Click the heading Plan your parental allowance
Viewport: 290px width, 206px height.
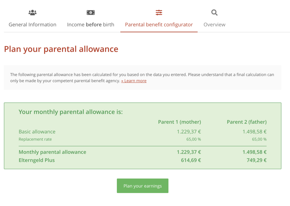click(x=61, y=49)
